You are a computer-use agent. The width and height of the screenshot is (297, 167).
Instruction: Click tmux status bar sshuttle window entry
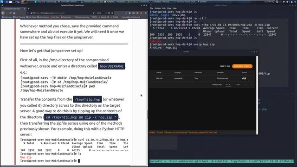[x=220, y=161]
